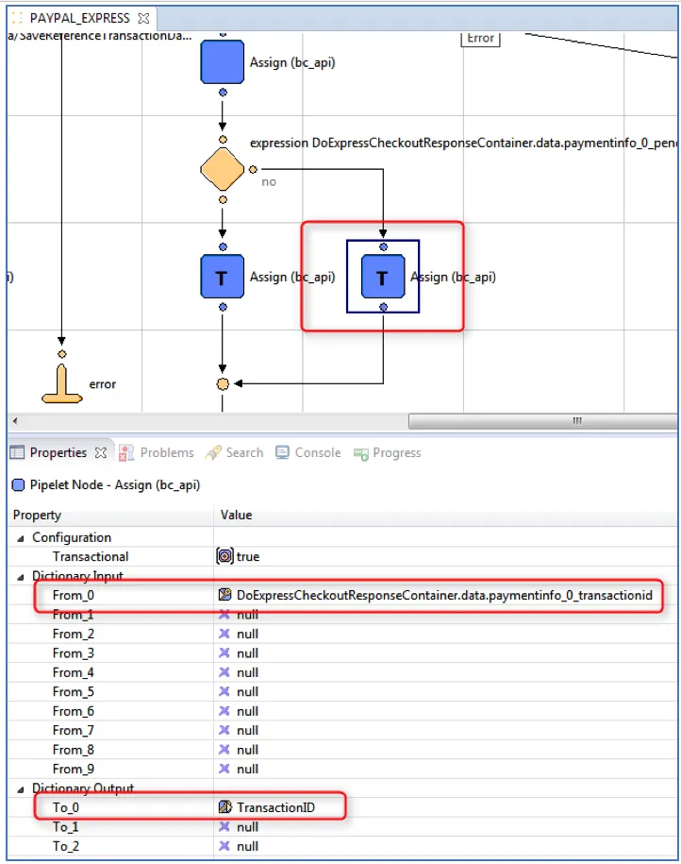Image resolution: width=681 pixels, height=864 pixels.
Task: Select the error end node icon
Action: [x=61, y=383]
